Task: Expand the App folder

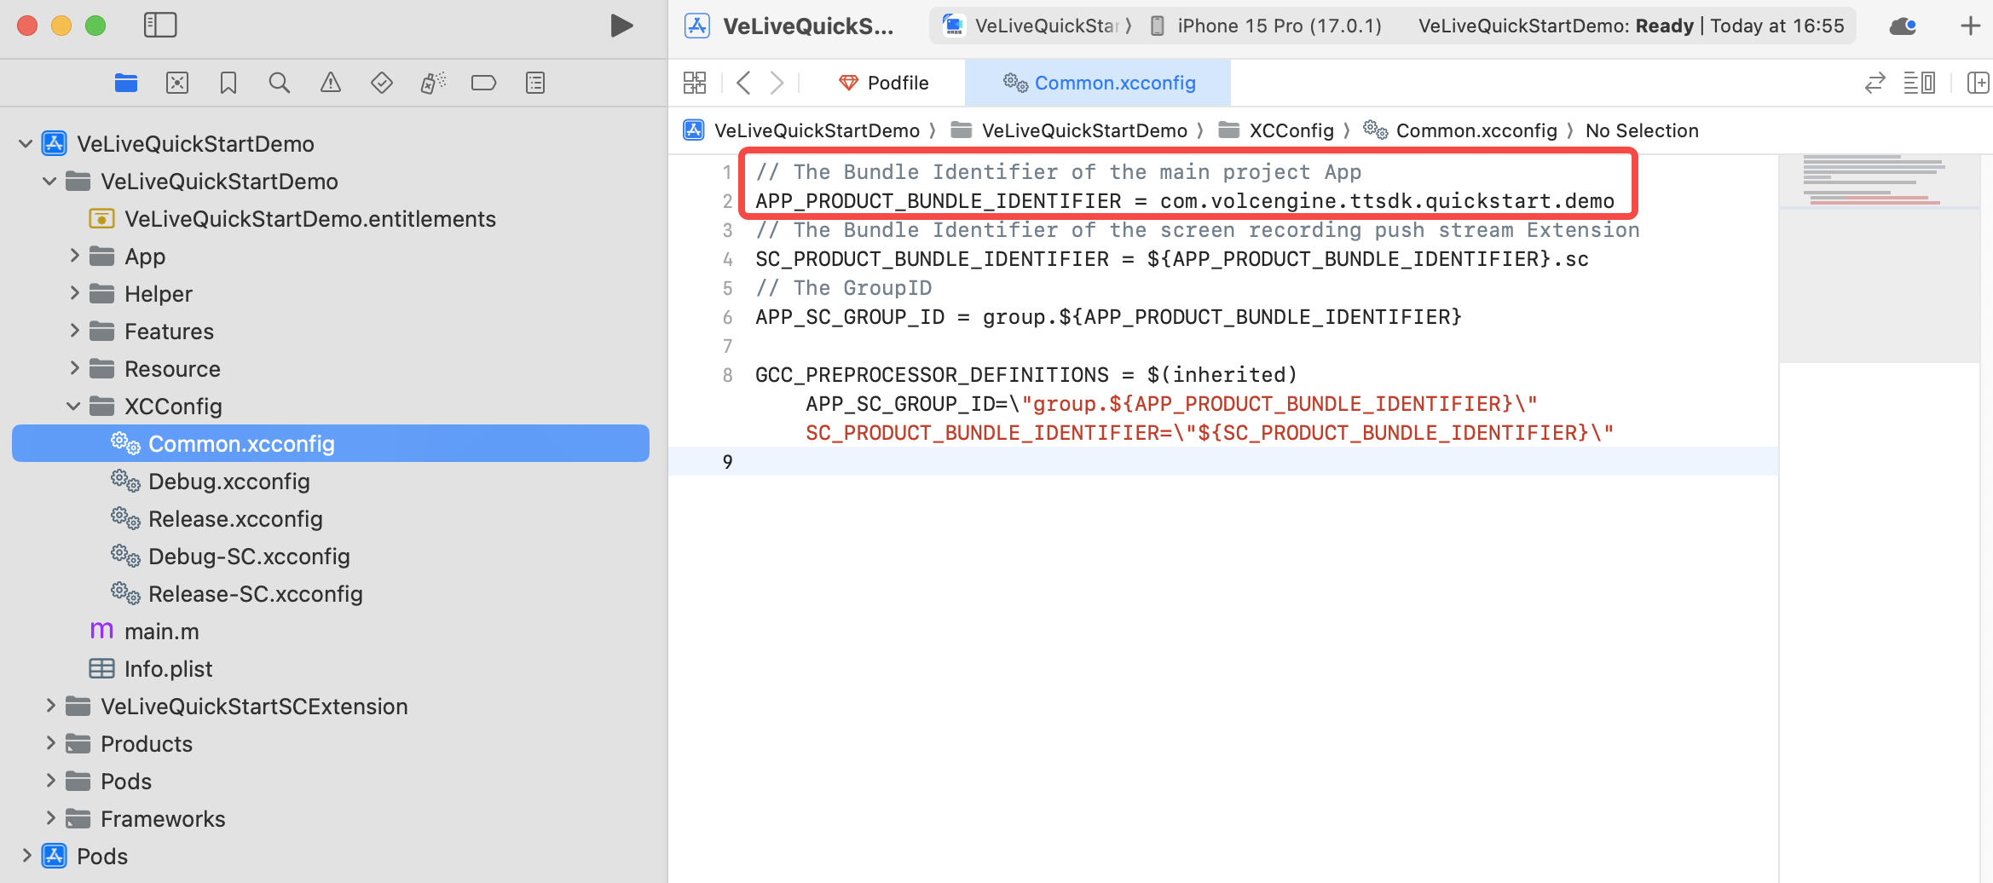Action: pos(74,255)
